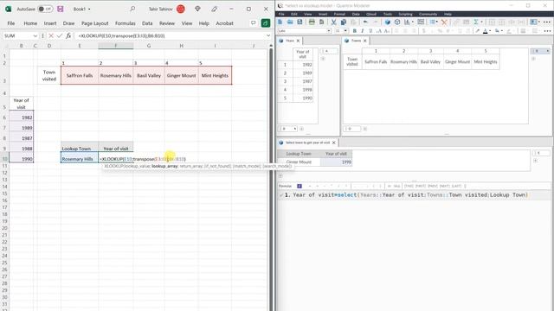Open the Excel File tab

click(x=11, y=23)
